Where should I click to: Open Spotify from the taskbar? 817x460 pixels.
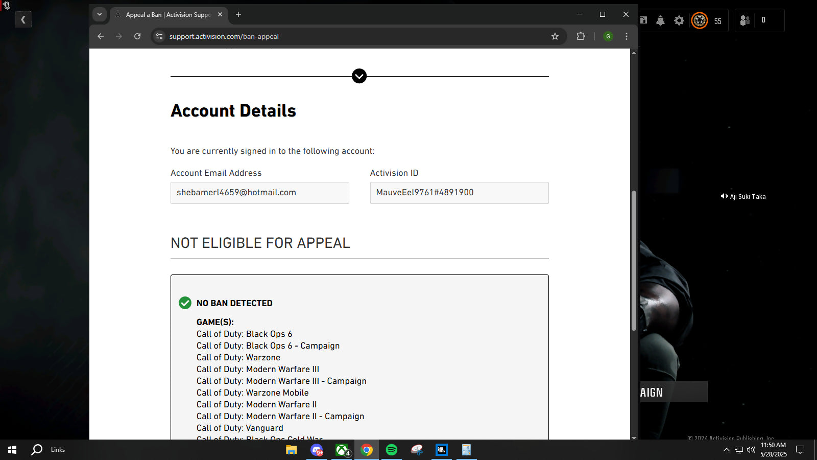tap(392, 450)
